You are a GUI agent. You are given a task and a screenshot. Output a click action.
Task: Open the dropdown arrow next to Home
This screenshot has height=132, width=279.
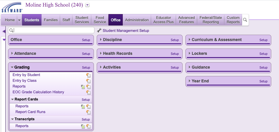[x=19, y=20]
